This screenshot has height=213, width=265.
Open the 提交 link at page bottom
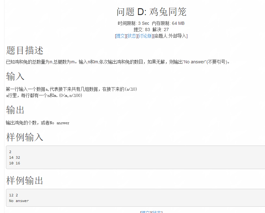[146, 212]
